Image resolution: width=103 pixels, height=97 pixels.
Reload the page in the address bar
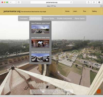71,2
